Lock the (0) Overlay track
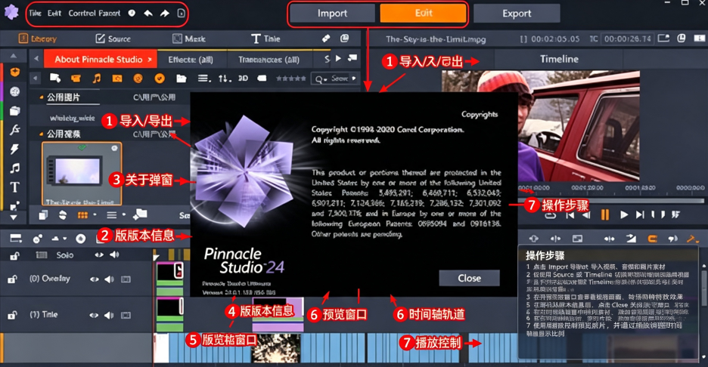 tap(13, 279)
